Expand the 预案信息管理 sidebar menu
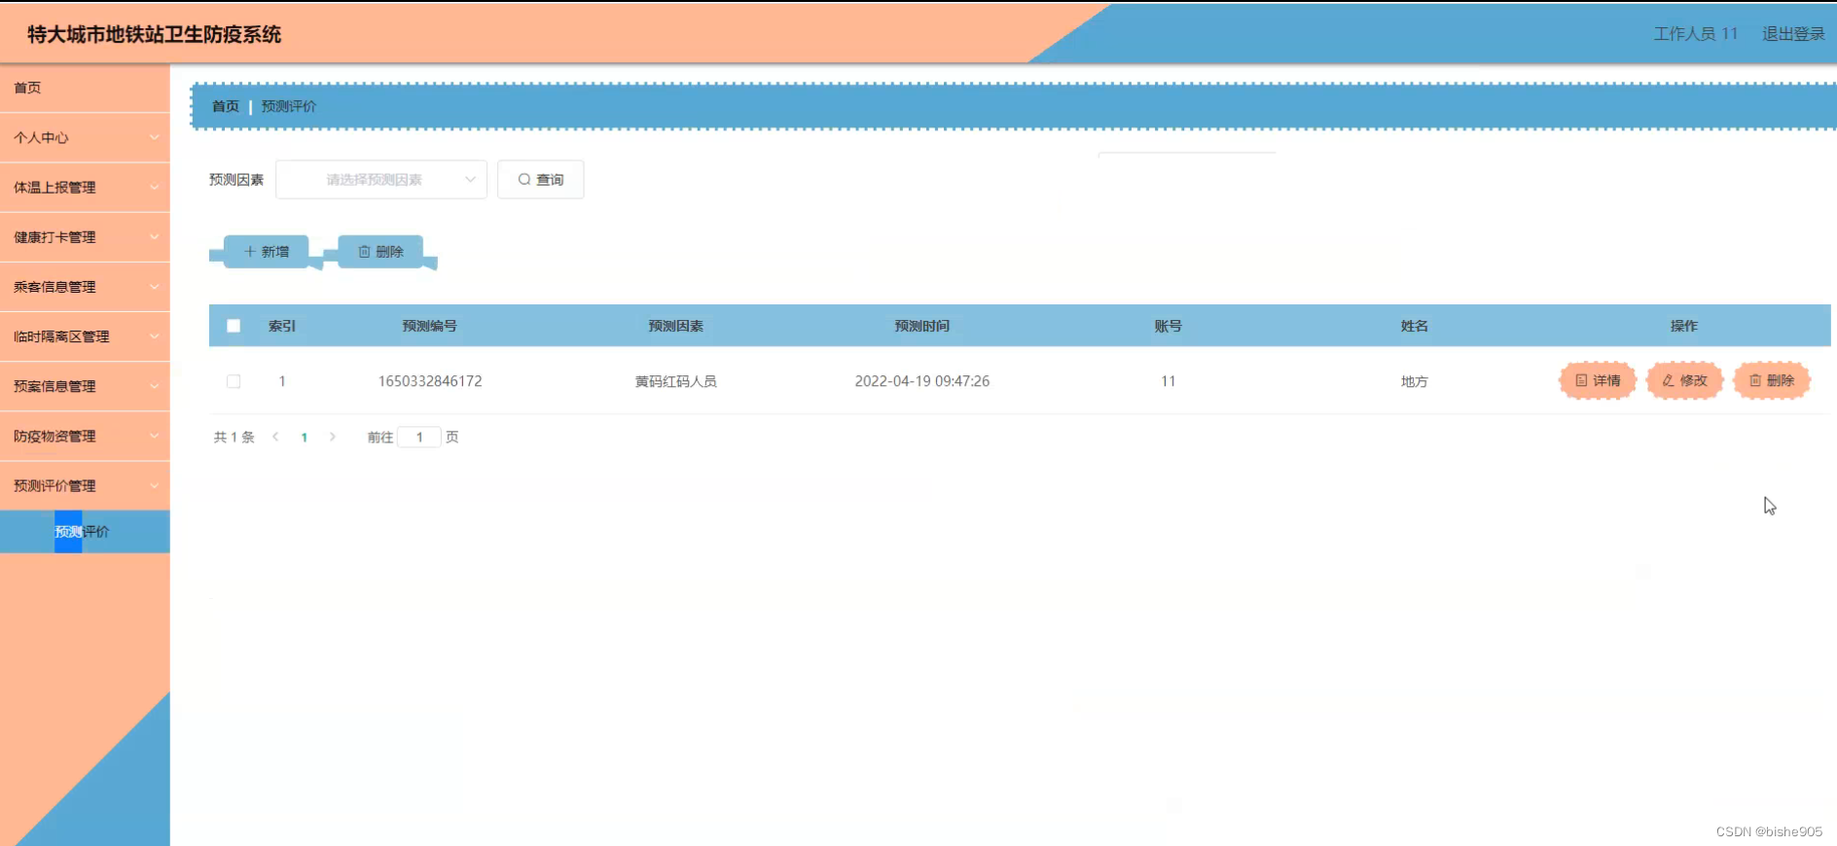Viewport: 1837px width, 846px height. pyautogui.click(x=85, y=386)
